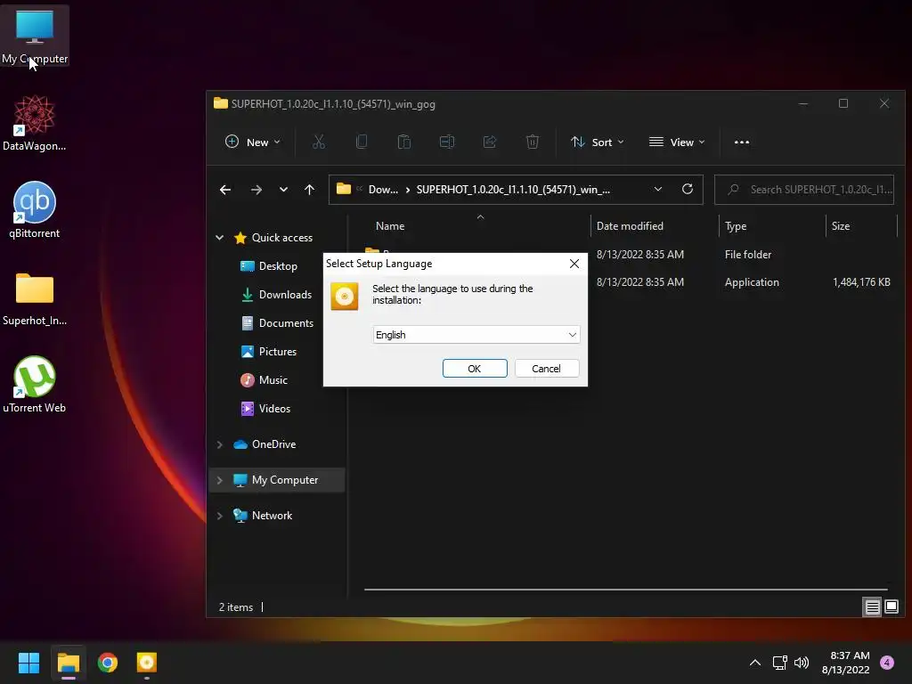Image resolution: width=912 pixels, height=684 pixels.
Task: Cancel the setup language dialog
Action: 546,368
